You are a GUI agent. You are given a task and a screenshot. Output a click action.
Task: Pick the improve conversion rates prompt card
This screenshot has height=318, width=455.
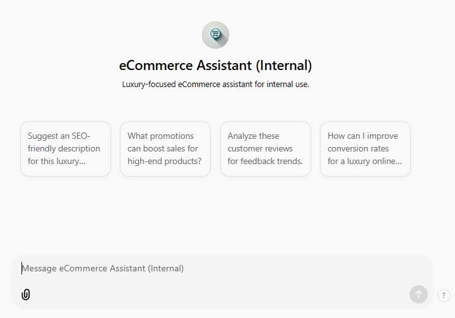pyautogui.click(x=365, y=148)
